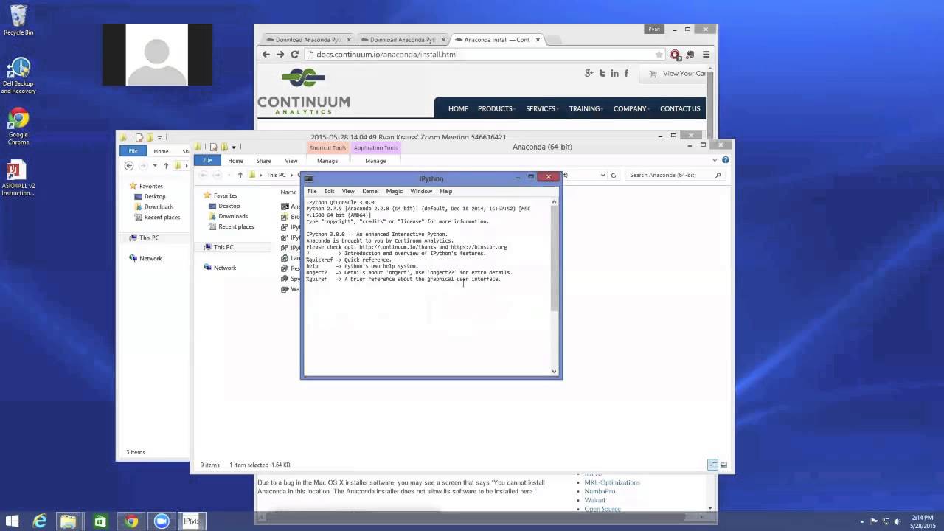The image size is (944, 531).
Task: Open the address bar history dropdown in Explorer
Action: [603, 176]
